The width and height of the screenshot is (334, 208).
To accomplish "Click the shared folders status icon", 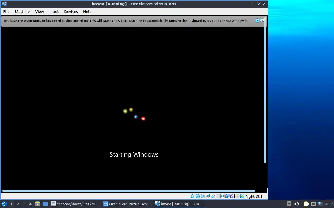I will [x=217, y=196].
